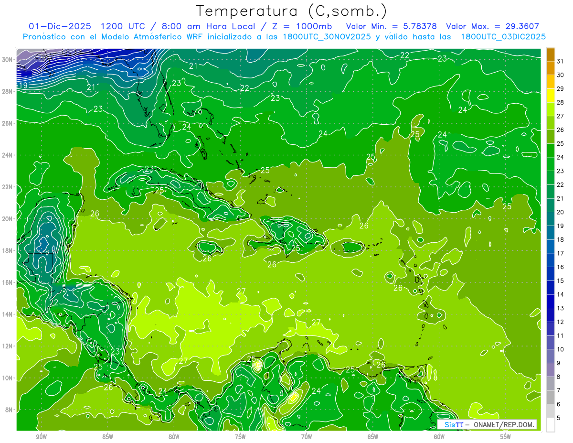
Task: Click the 'Temperatura (C,somb.)' chart title
Action: click(x=292, y=11)
